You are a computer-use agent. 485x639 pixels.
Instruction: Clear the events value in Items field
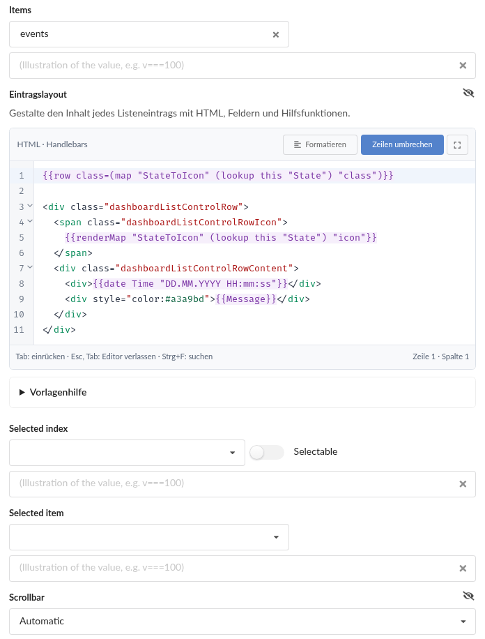pyautogui.click(x=276, y=35)
